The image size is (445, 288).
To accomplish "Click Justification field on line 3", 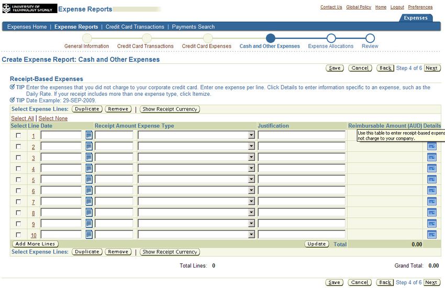I will (x=302, y=157).
